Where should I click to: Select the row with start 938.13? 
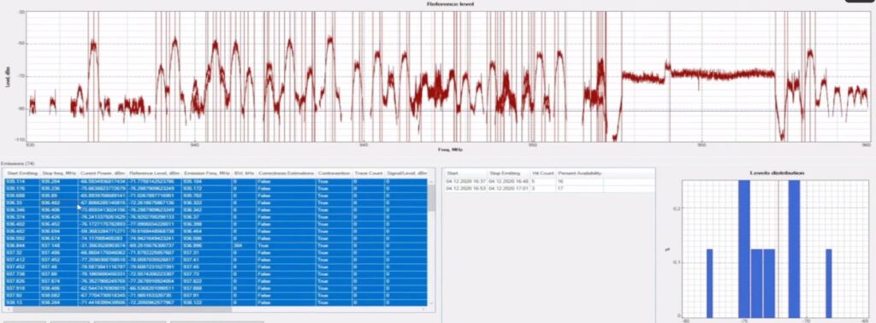click(216, 302)
